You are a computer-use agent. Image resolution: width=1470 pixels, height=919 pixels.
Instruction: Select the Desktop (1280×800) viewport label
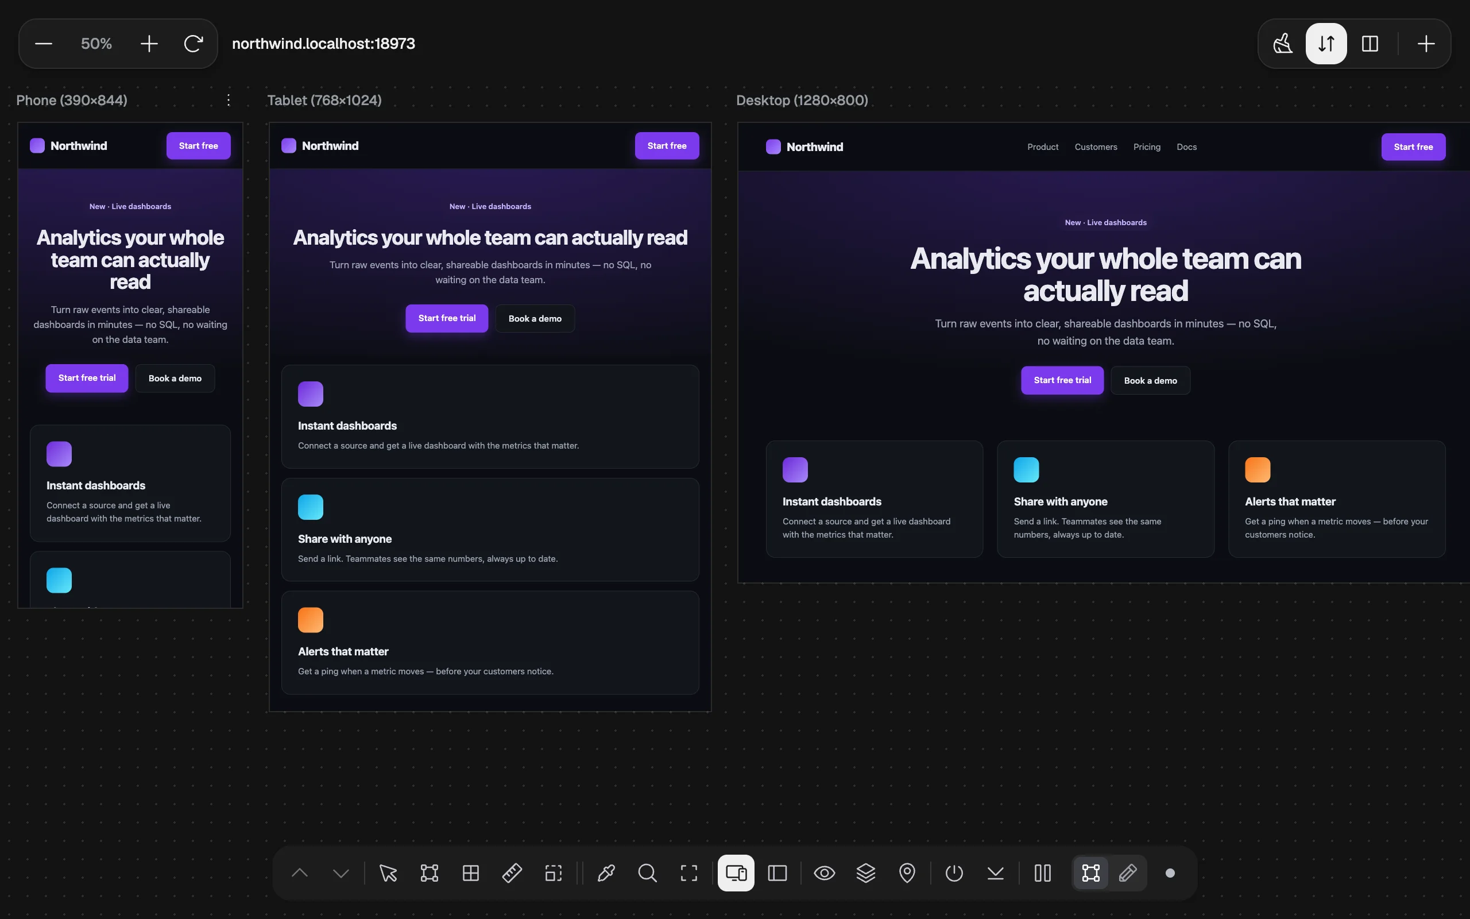coord(802,101)
